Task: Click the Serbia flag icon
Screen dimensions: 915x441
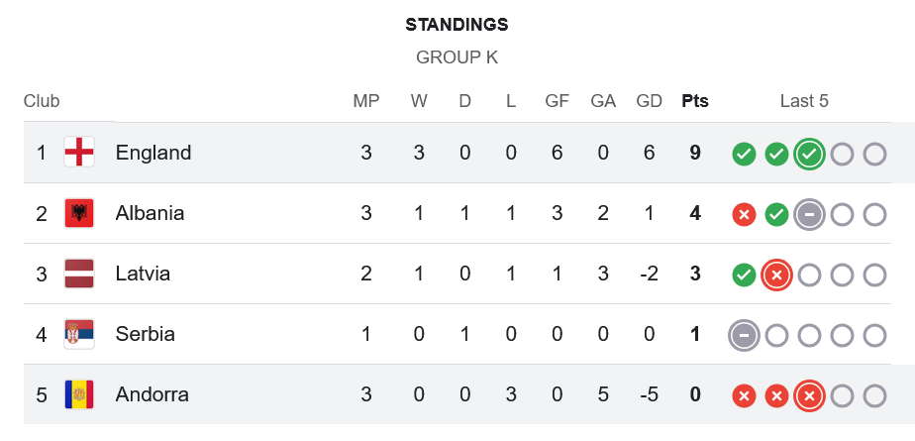Action: pyautogui.click(x=79, y=334)
